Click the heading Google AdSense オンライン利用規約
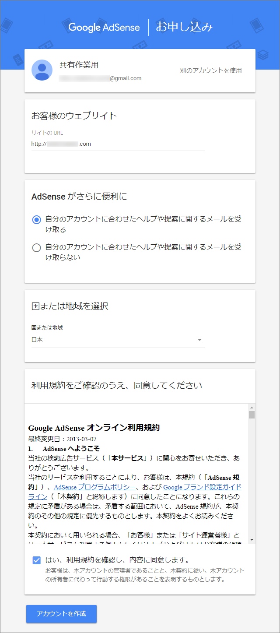 (x=94, y=428)
